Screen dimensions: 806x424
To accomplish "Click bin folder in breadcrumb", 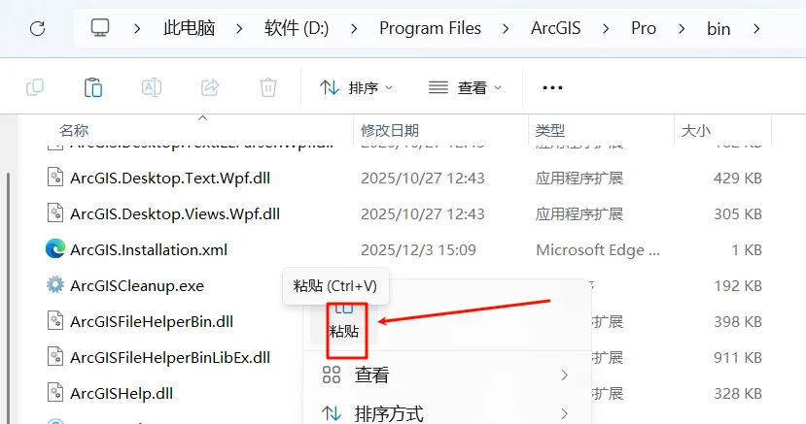I will coord(718,29).
